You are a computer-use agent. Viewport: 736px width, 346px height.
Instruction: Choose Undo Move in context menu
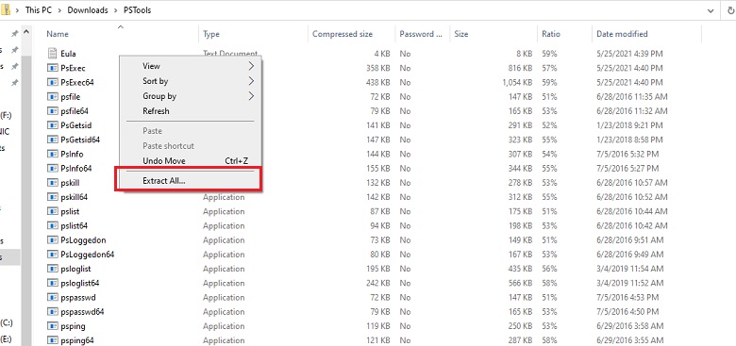click(191, 161)
